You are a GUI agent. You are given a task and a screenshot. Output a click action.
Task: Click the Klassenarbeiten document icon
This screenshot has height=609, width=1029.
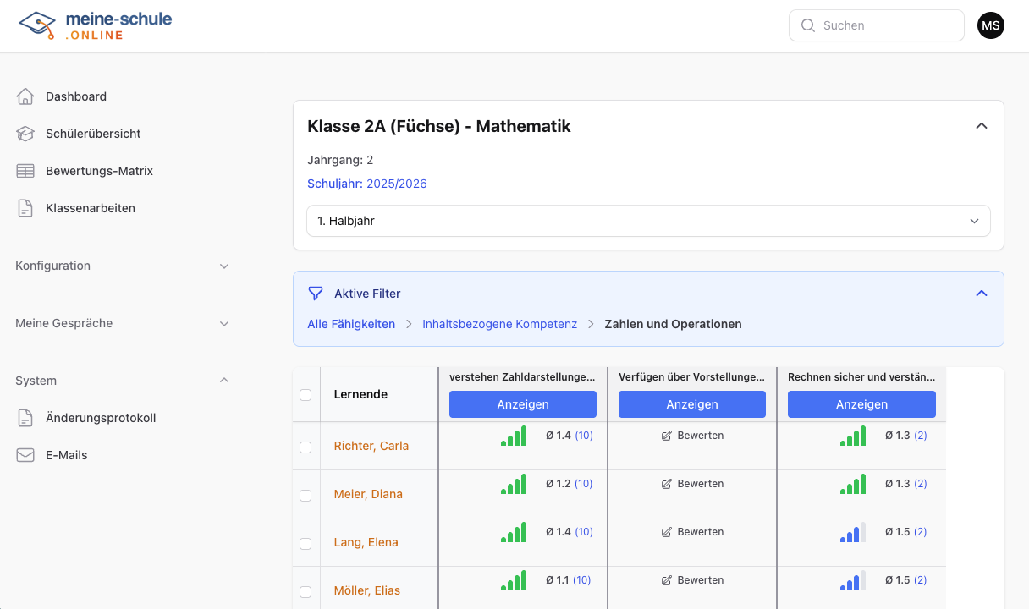pyautogui.click(x=25, y=207)
